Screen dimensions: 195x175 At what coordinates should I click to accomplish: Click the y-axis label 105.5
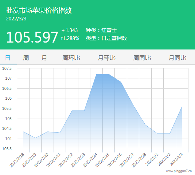tap(7, 108)
